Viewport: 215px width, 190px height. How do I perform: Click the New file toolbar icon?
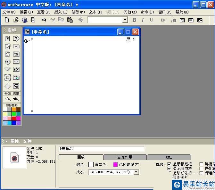7,20
